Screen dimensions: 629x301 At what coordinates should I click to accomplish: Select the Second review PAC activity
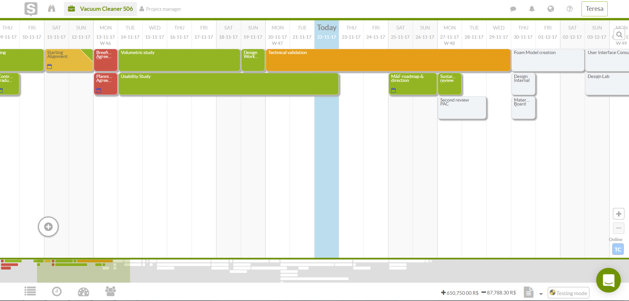(462, 107)
